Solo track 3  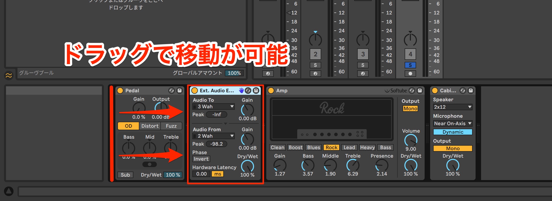click(x=363, y=65)
